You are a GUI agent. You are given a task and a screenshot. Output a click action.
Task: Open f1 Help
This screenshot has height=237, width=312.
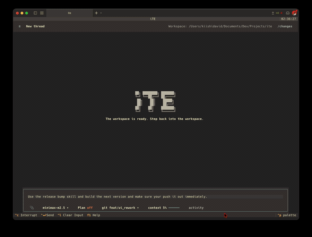pos(94,215)
